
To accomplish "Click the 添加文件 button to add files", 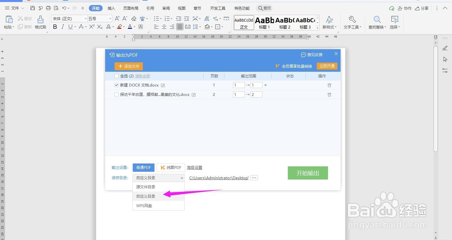I will tap(128, 66).
